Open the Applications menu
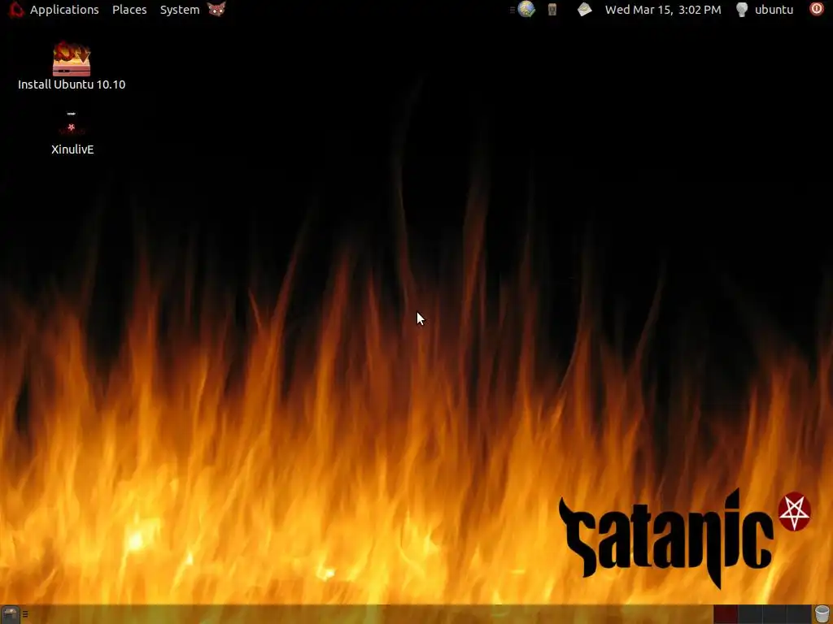Viewport: 833px width, 624px height. tap(64, 10)
